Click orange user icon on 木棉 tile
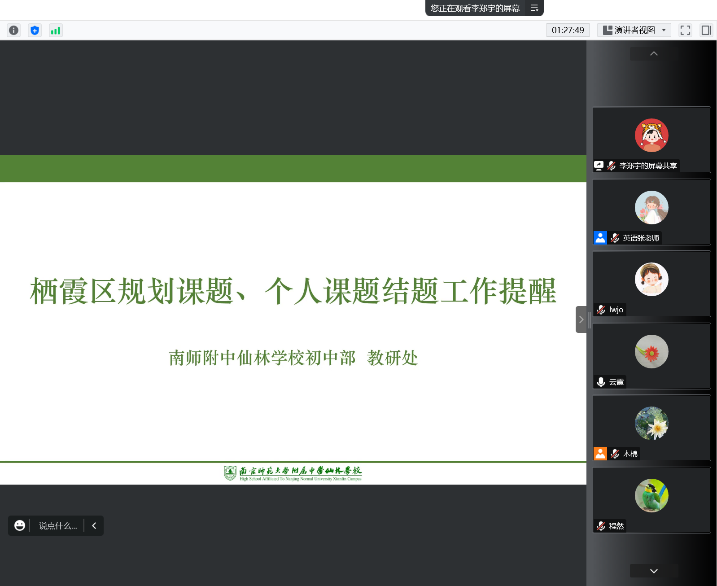The width and height of the screenshot is (717, 586). coord(600,454)
